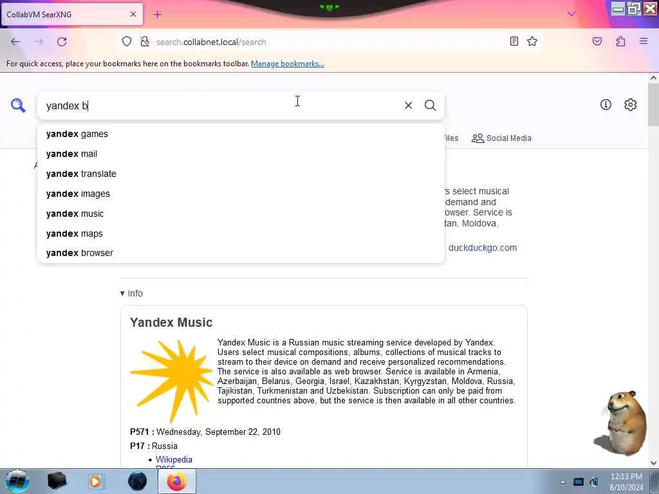
Task: Open the Wikipedia link in infobox
Action: 174,459
